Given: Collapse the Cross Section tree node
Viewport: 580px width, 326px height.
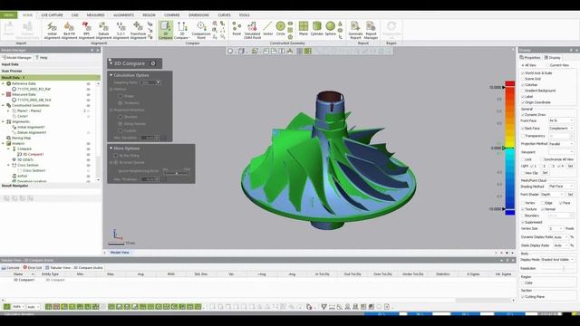Looking at the screenshot, I should [x=8, y=165].
